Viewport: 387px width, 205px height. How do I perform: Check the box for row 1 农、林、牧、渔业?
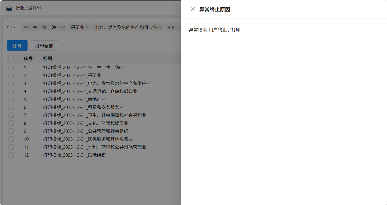[x=11, y=67]
